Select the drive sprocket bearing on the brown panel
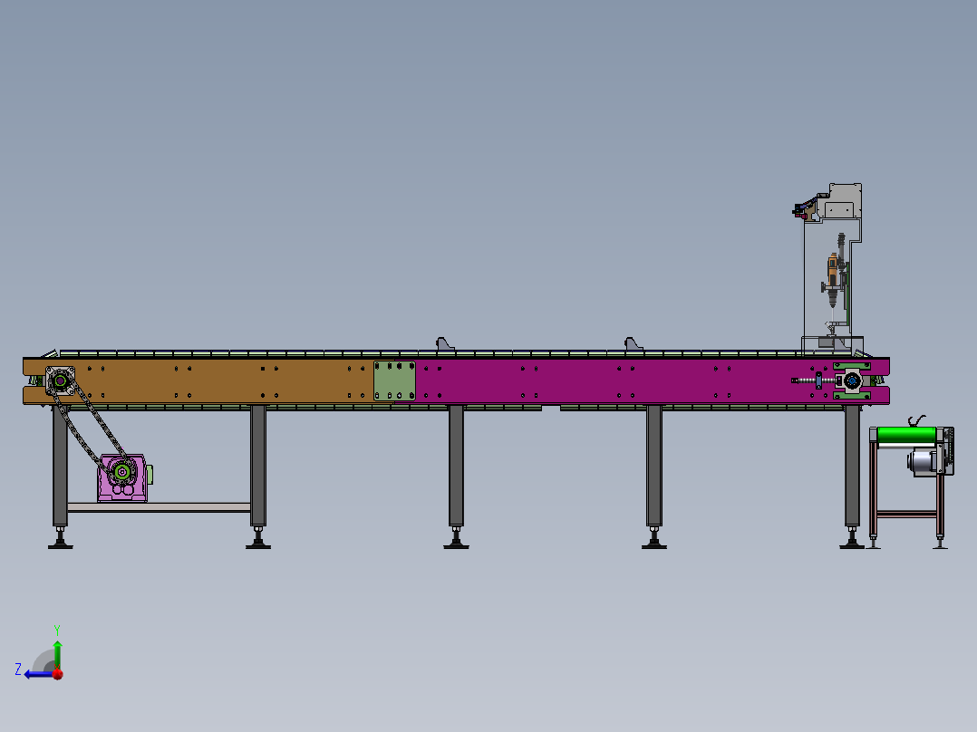977x732 pixels. pyautogui.click(x=61, y=380)
